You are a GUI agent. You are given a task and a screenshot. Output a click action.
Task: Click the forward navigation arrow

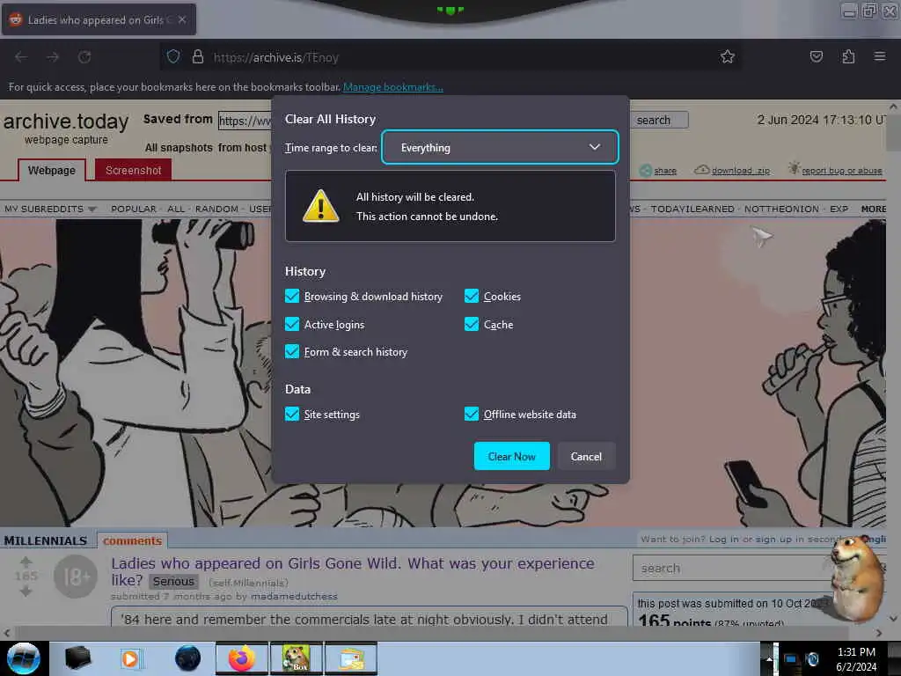point(53,57)
